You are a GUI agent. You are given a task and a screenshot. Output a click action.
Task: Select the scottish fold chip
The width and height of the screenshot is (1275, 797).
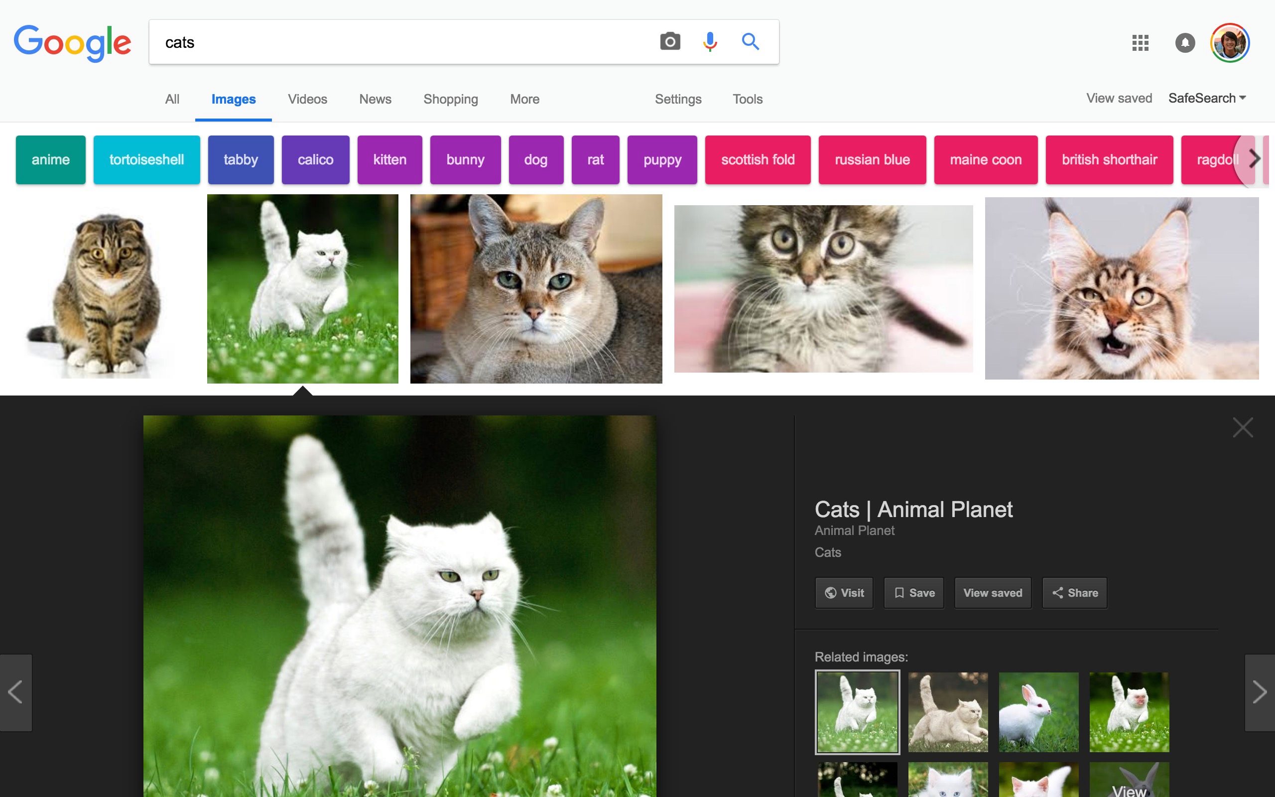758,160
